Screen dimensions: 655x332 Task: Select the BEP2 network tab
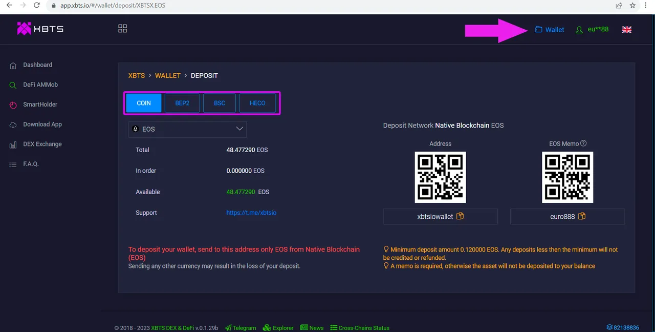tap(182, 103)
